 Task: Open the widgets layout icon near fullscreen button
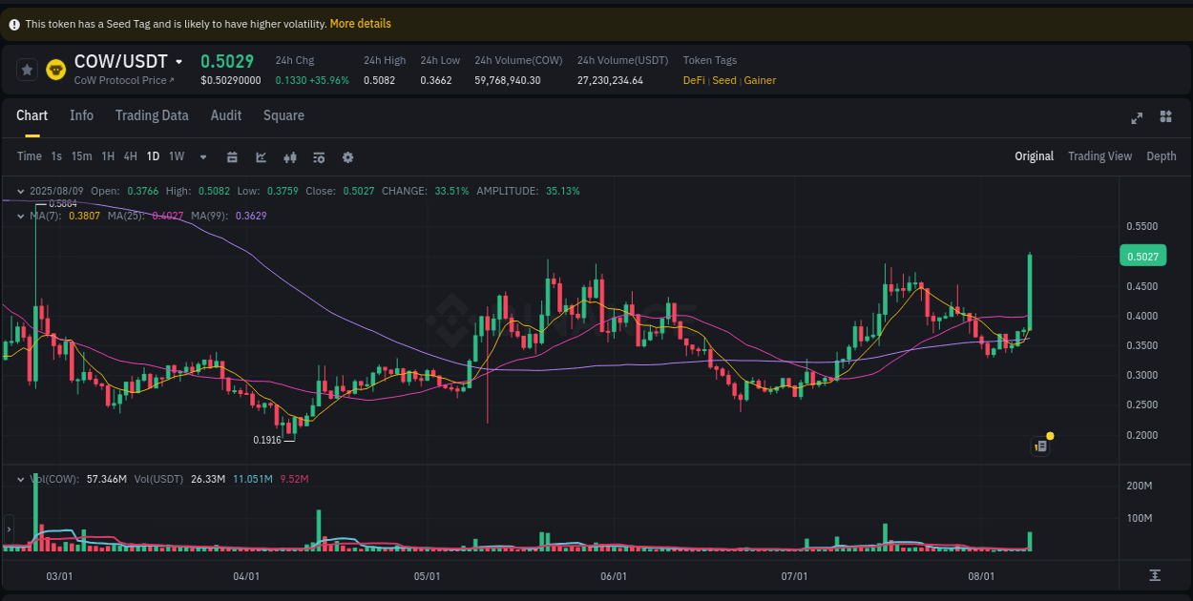click(1165, 116)
